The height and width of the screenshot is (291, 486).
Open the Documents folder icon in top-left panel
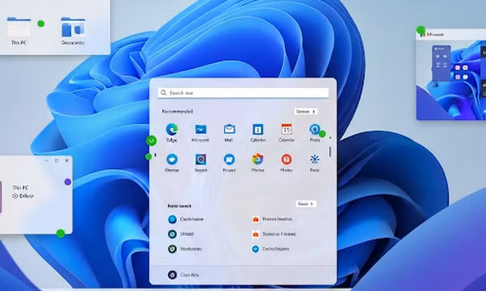(x=73, y=27)
